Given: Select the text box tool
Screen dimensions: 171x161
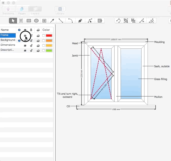Looking at the screenshot, I should click(x=21, y=21).
